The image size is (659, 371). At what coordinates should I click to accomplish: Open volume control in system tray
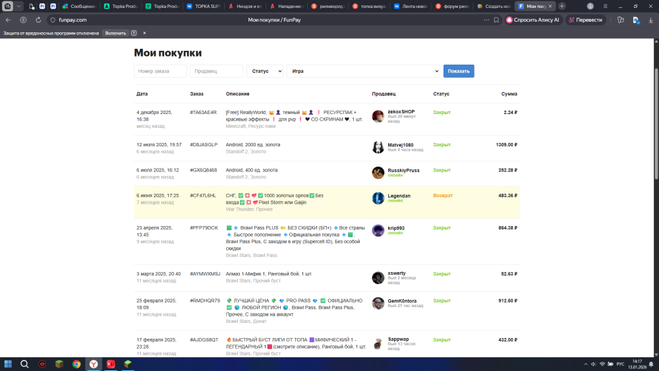pyautogui.click(x=594, y=364)
